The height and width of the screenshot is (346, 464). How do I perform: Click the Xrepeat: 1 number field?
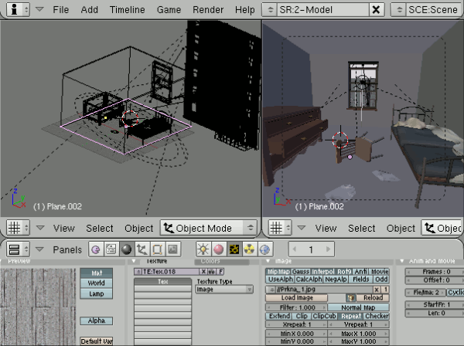[297, 324]
